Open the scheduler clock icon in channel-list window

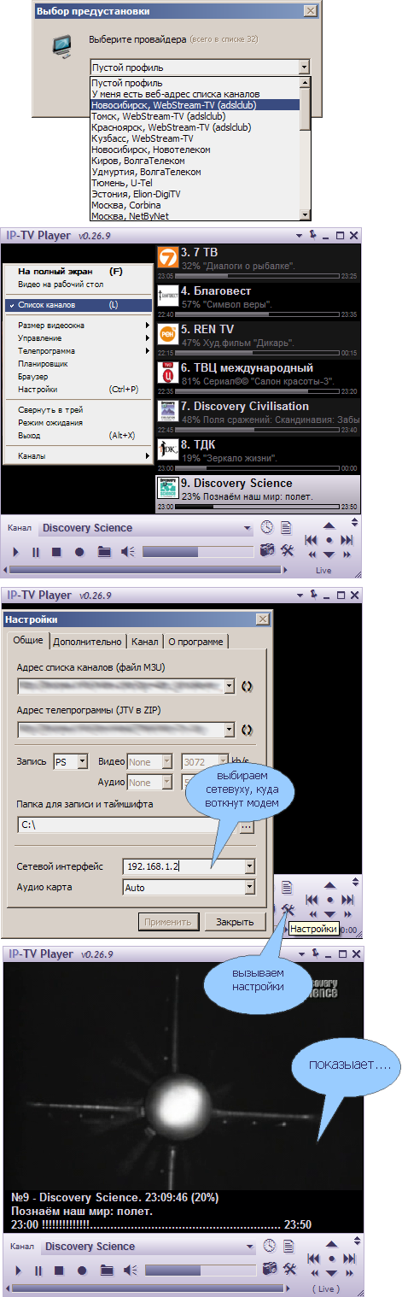point(268,528)
